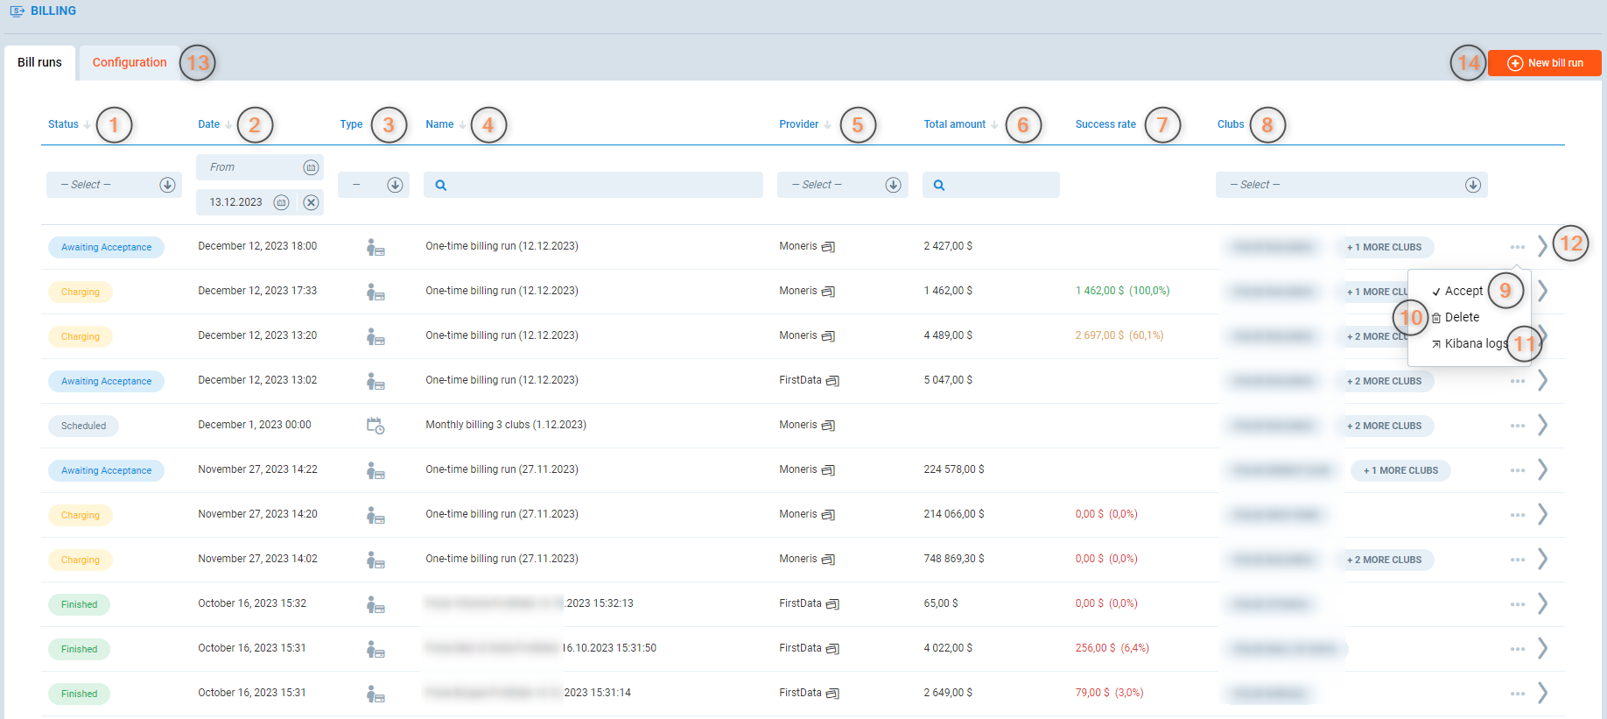The image size is (1607, 719).
Task: Open calendar picker for 13.12.2023 date
Action: click(281, 202)
